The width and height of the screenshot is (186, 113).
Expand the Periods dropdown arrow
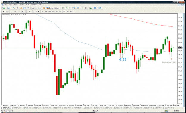coord(97,8)
